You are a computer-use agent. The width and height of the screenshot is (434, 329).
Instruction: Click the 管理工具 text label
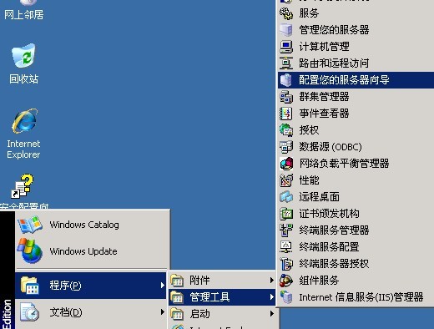[x=209, y=297]
